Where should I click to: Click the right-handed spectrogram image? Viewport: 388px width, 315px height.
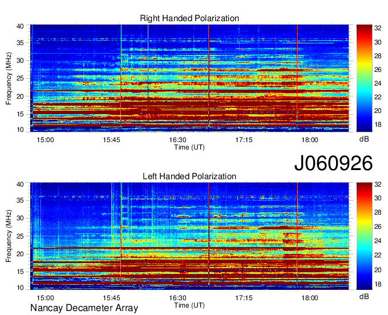[189, 78]
